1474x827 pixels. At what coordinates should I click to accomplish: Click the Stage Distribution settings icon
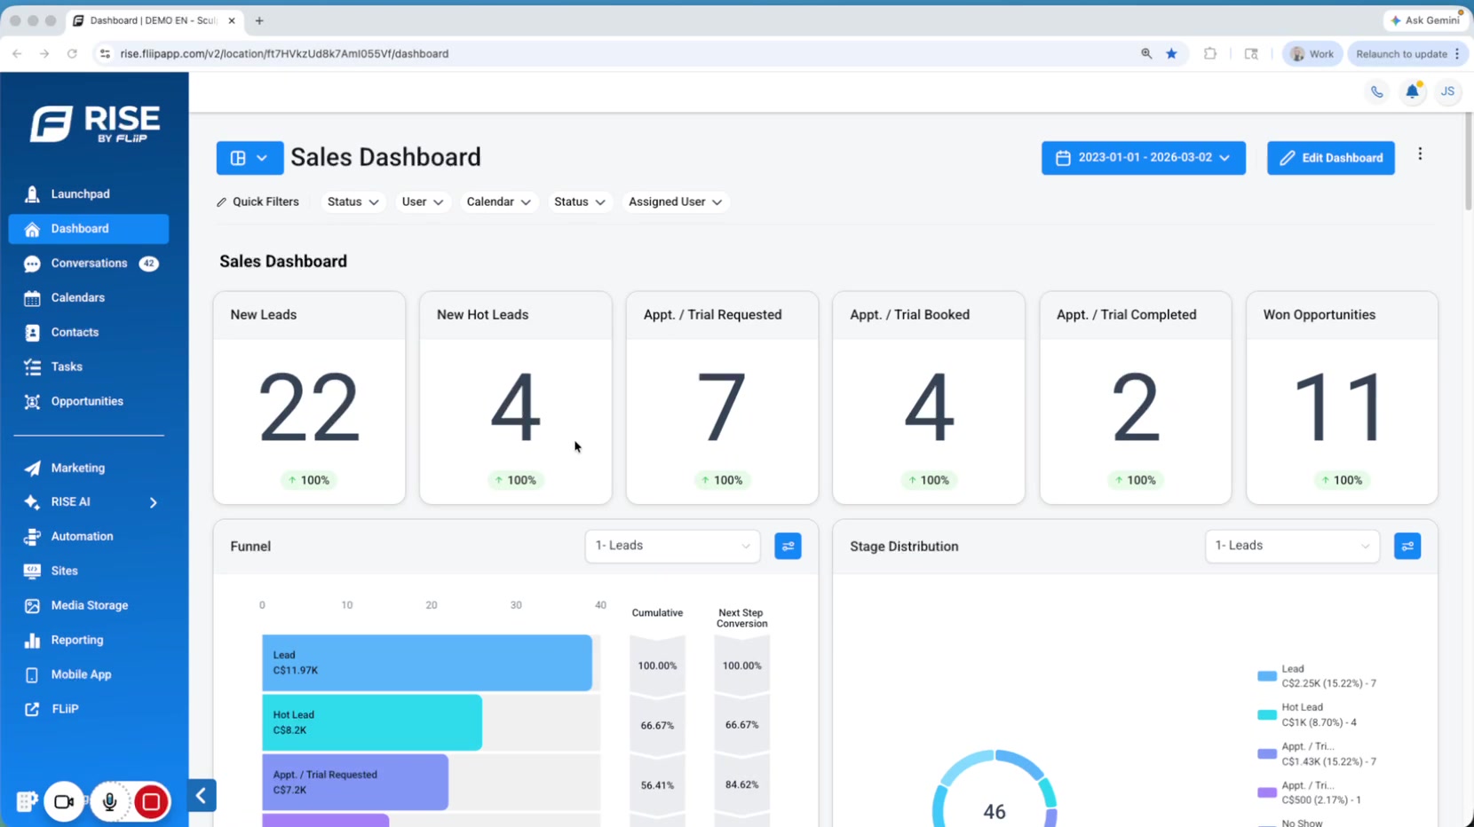coord(1407,547)
